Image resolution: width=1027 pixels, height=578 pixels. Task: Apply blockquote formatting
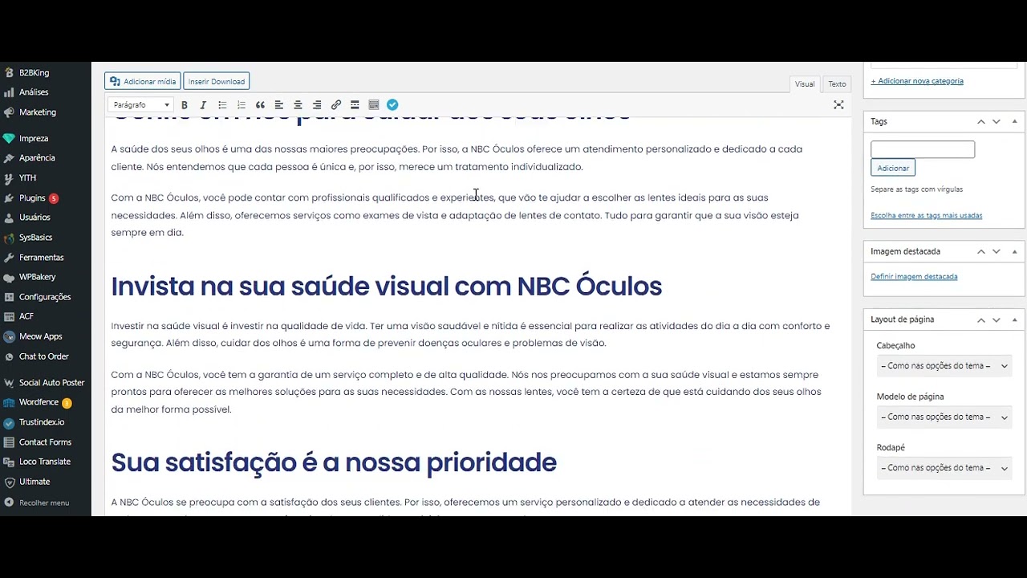tap(260, 105)
